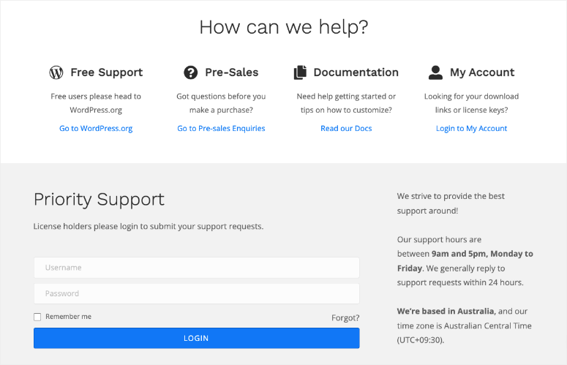567x365 pixels.
Task: Select the Documentation heading text
Action: pos(356,72)
